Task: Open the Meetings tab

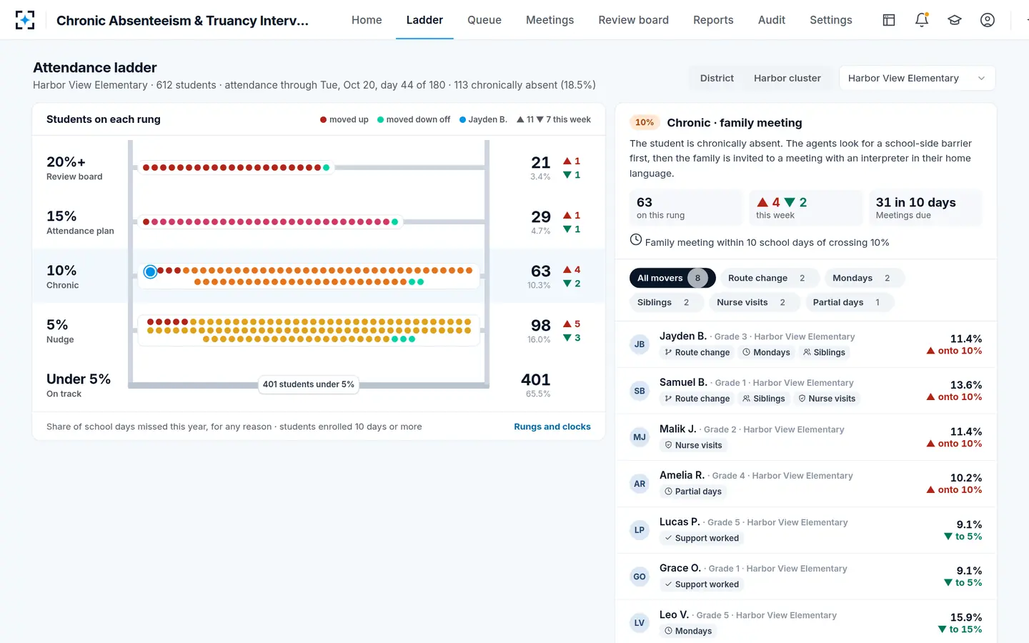Action: pyautogui.click(x=550, y=20)
